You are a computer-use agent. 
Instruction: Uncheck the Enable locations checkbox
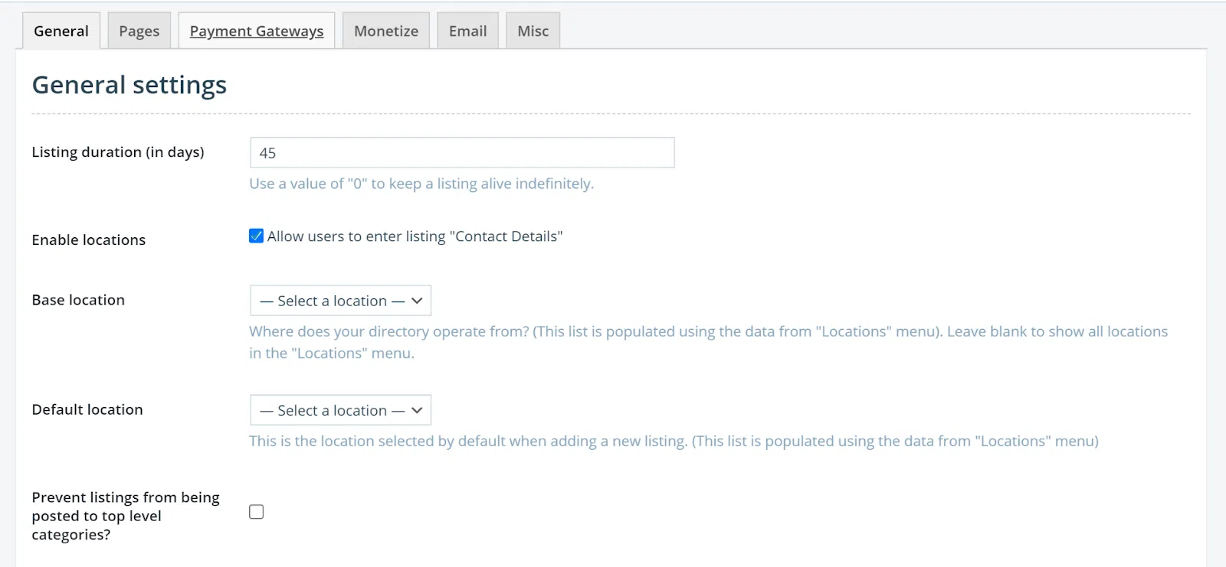[x=257, y=236]
